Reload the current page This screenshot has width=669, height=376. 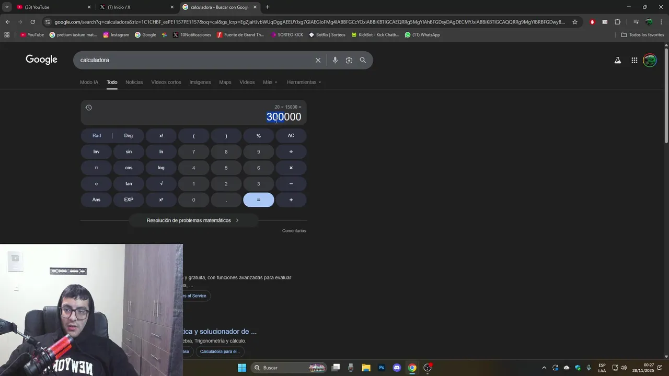[x=32, y=22]
